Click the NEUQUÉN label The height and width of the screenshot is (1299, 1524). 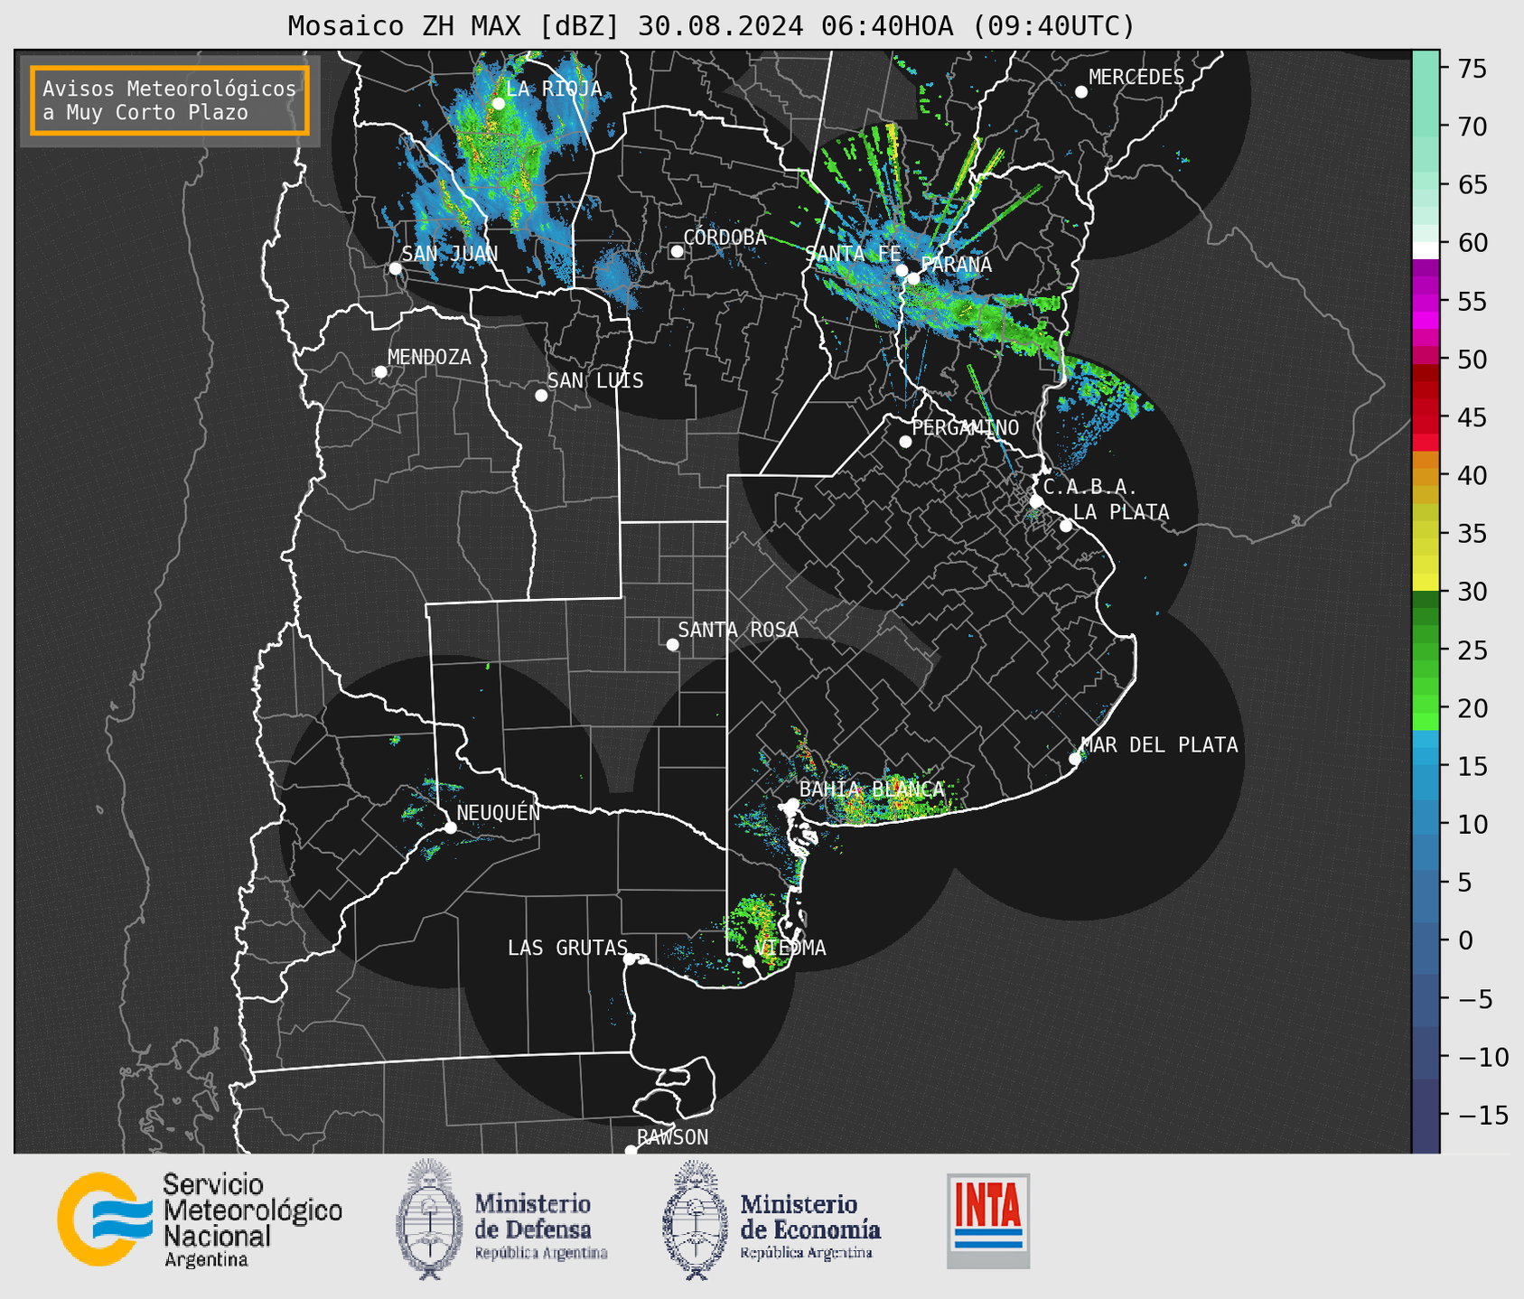click(498, 812)
